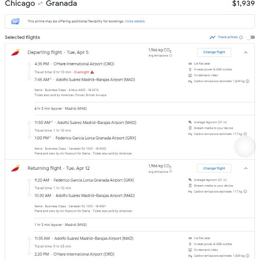
Task: Open the More details link
Action: pos(135,21)
